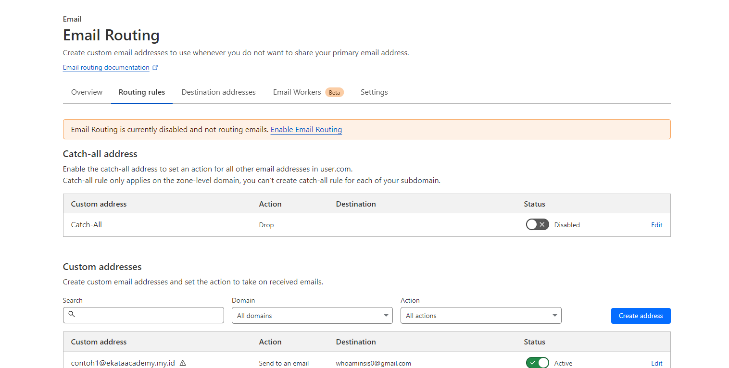Select the Settings tab

[x=374, y=92]
